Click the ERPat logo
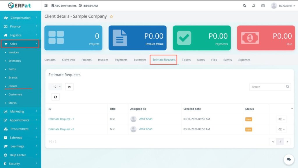Screen dimensions: 298x168 [x=19, y=6]
